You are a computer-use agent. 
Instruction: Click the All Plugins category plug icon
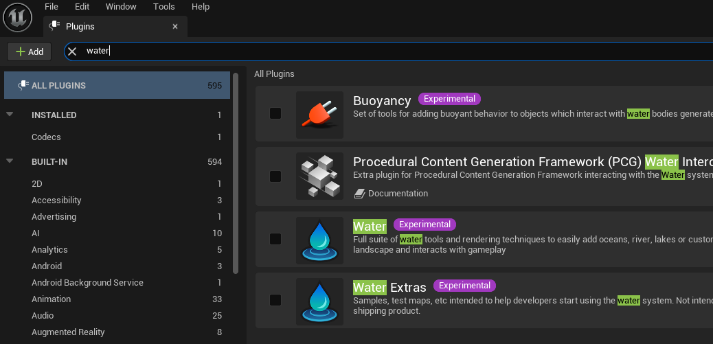coord(23,85)
